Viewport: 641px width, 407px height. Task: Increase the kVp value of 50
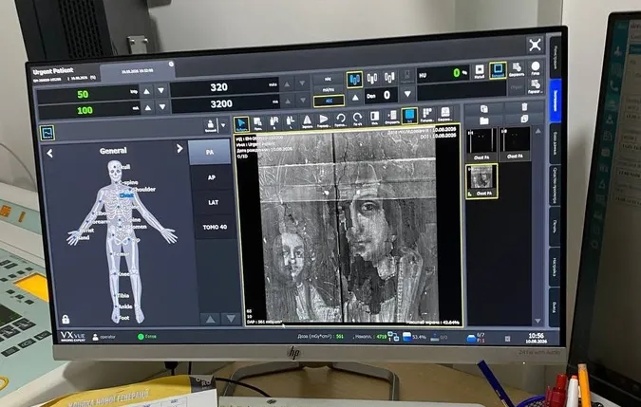point(147,91)
